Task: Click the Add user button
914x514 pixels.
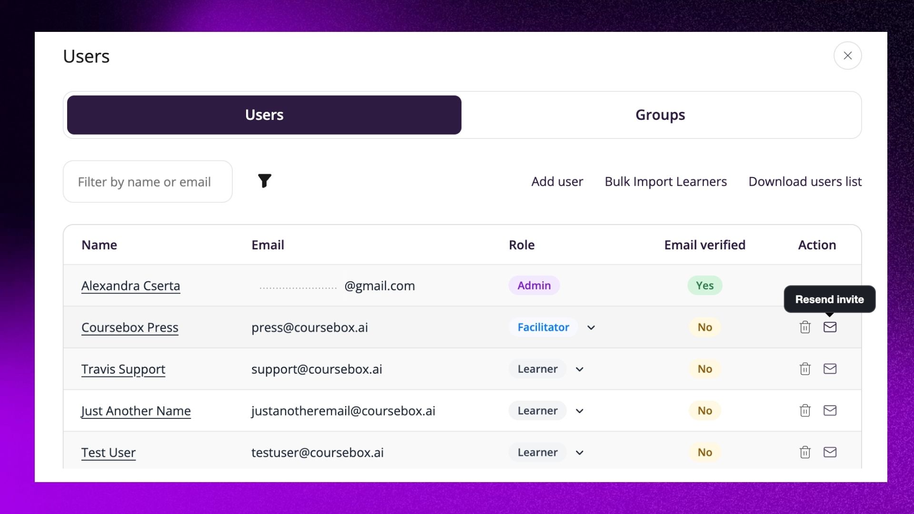Action: click(557, 181)
